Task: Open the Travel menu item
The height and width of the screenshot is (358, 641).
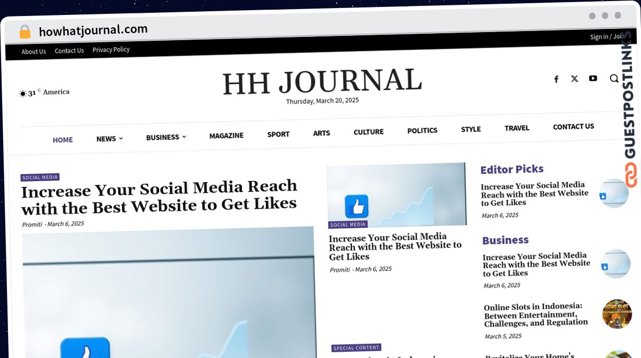Action: (517, 128)
